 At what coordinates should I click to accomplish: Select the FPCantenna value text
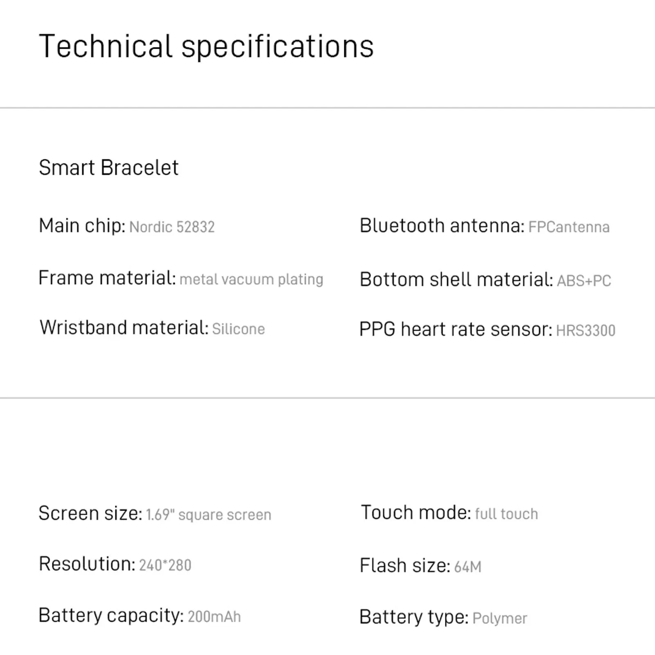coord(569,227)
